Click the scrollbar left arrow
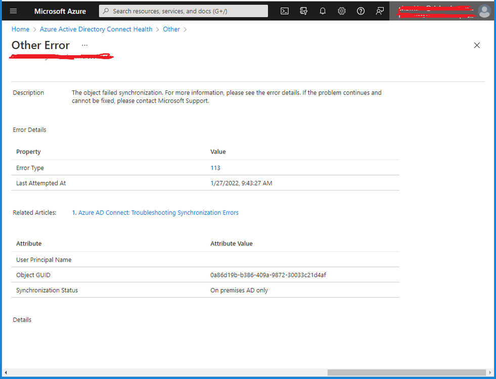This screenshot has height=379, width=496. coord(6,372)
